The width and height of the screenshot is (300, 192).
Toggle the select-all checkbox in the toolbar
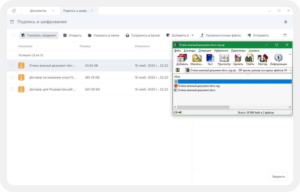(x=13, y=35)
